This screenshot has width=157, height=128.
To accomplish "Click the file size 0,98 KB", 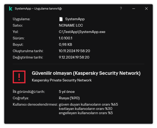I will coord(66,45).
